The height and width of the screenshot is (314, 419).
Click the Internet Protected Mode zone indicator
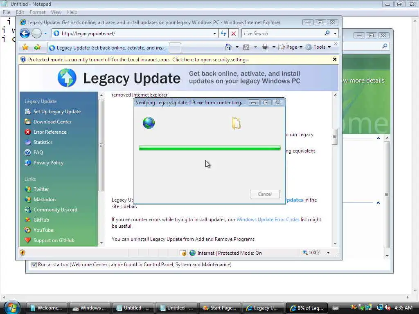[226, 253]
